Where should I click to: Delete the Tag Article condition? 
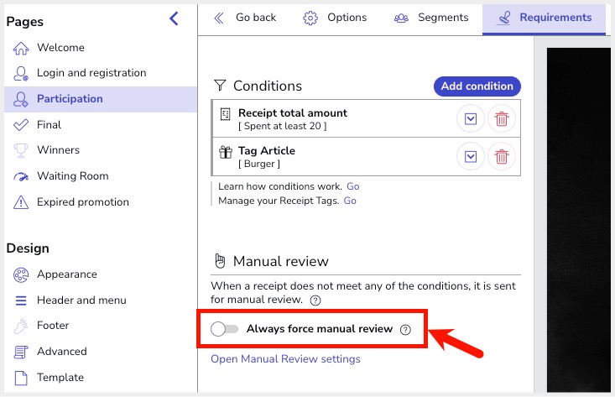[502, 156]
